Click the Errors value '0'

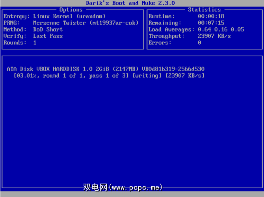point(199,43)
